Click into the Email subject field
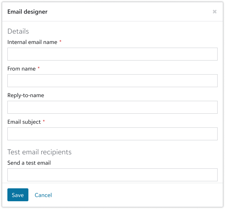 coord(112,134)
